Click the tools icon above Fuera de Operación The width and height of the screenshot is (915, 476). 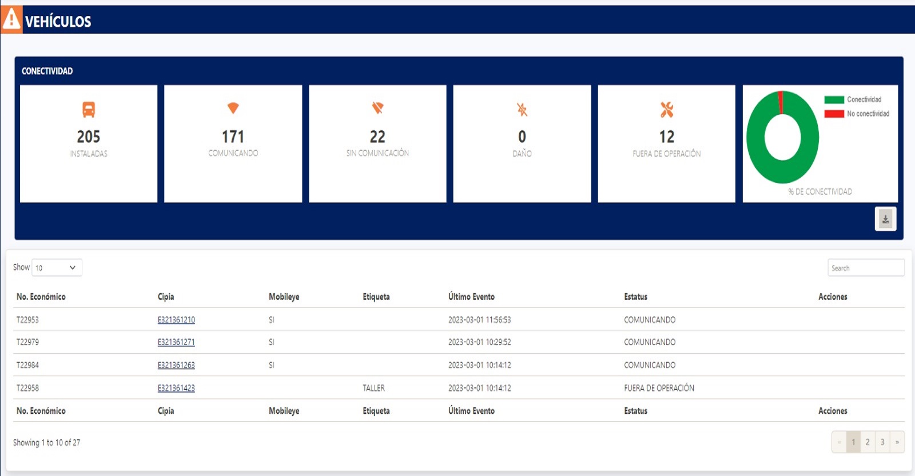tap(666, 109)
